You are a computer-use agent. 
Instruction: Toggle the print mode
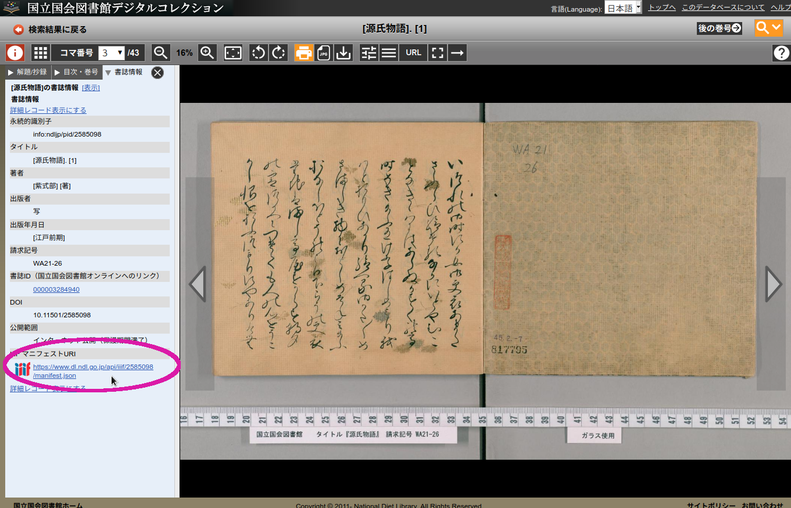pos(303,52)
